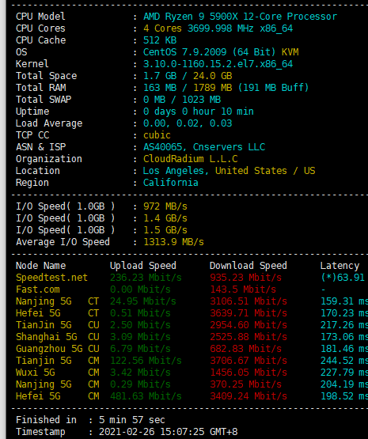
Task: Click the Location value Los Angeles, United States
Action: (x=215, y=171)
